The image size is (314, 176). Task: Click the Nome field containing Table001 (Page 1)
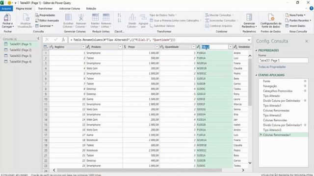pyautogui.click(x=283, y=61)
